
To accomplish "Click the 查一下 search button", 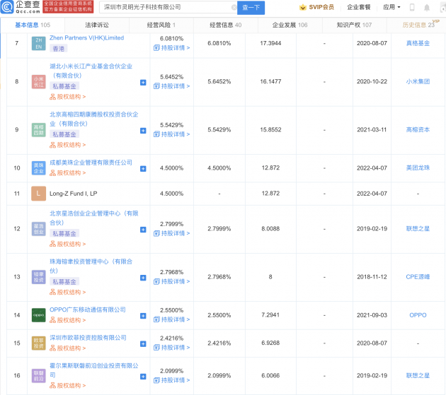I will point(251,8).
